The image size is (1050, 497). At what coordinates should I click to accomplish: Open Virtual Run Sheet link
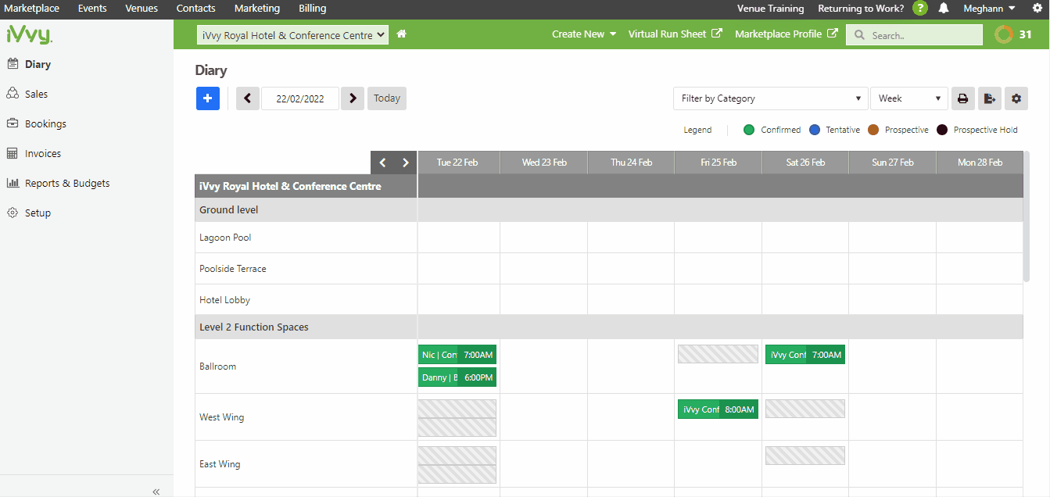[676, 34]
